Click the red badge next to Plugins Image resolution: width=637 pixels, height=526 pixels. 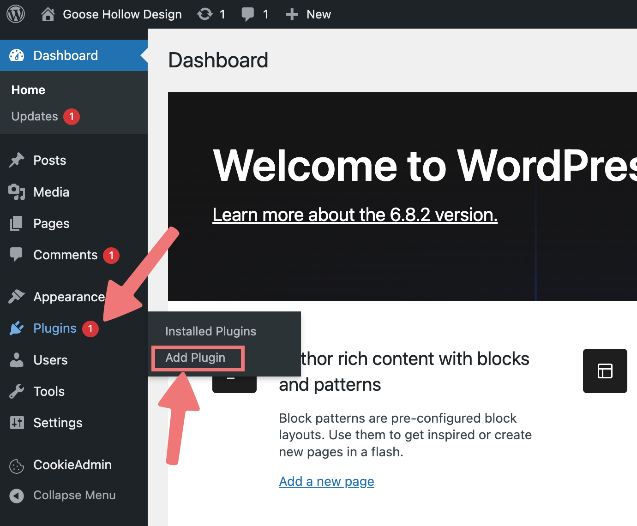tap(90, 329)
